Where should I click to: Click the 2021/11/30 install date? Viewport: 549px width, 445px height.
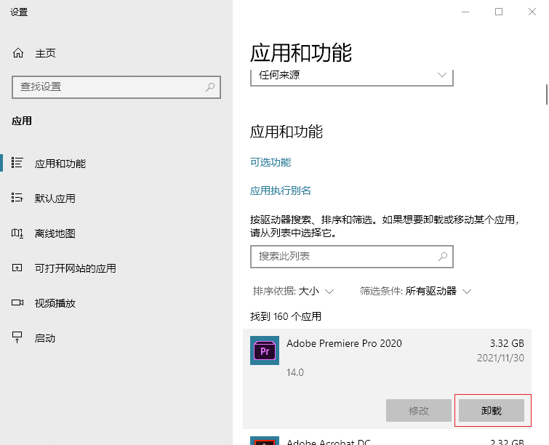tap(501, 358)
